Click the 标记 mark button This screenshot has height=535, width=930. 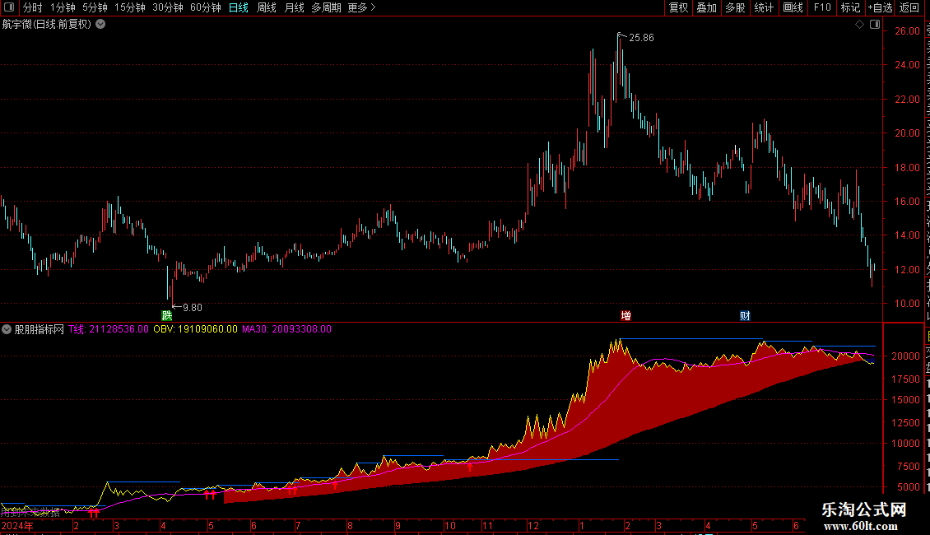pyautogui.click(x=850, y=7)
